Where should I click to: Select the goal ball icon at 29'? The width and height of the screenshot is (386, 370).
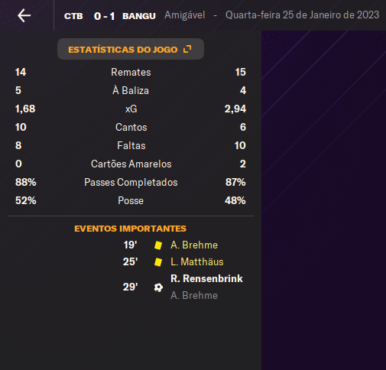point(158,287)
